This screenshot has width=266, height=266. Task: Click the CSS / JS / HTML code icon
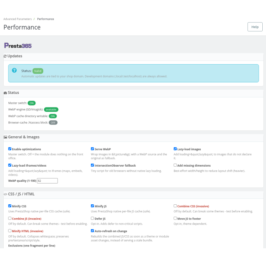6,194
